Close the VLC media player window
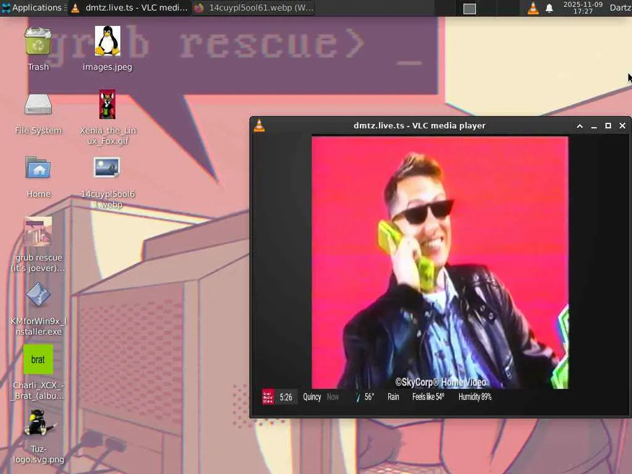Viewport: 632px width, 474px height. click(x=622, y=126)
